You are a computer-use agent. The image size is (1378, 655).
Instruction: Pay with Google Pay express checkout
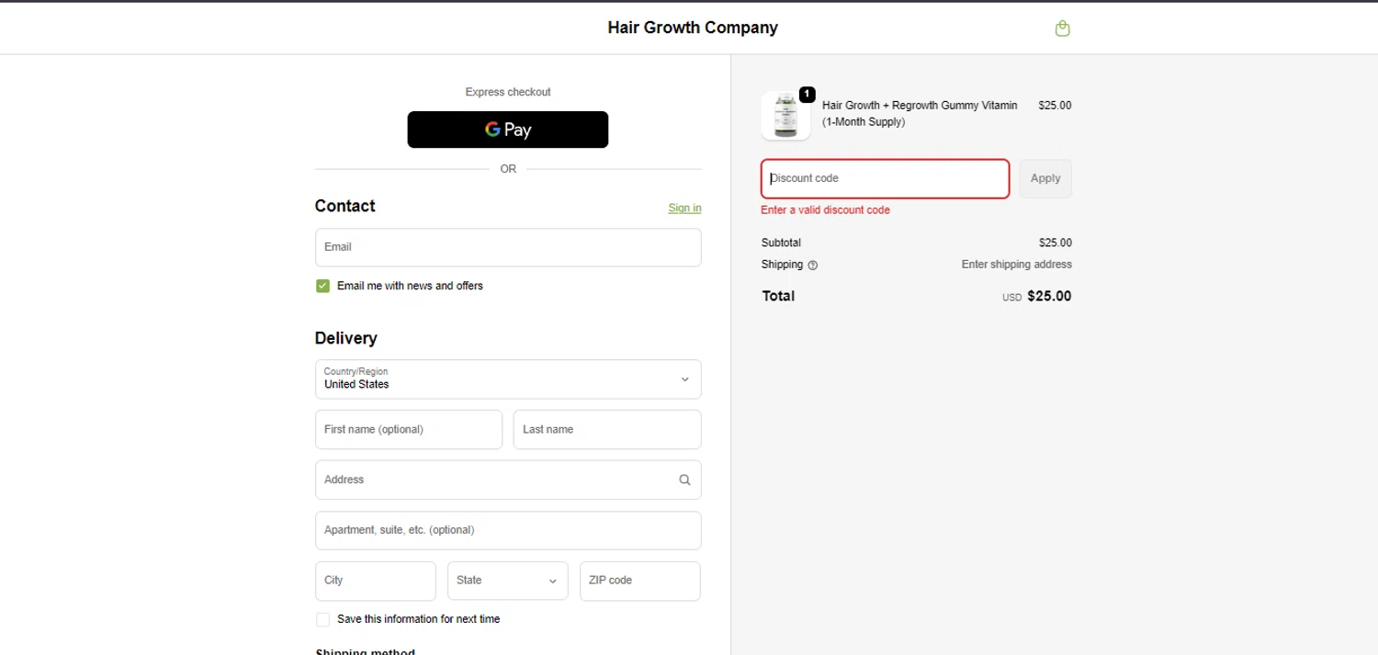point(508,130)
